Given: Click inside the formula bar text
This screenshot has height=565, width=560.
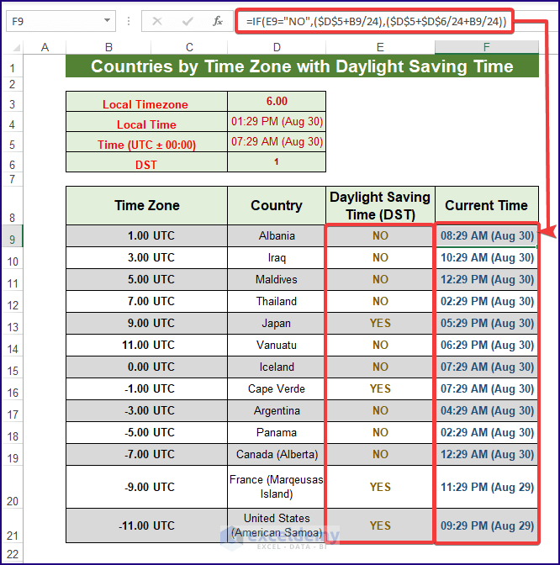Looking at the screenshot, I should tap(375, 22).
